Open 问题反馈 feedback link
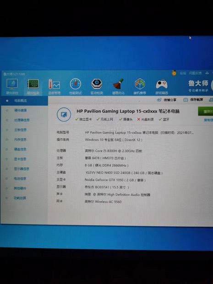Screen dimensions: 213x284 [x=195, y=73]
